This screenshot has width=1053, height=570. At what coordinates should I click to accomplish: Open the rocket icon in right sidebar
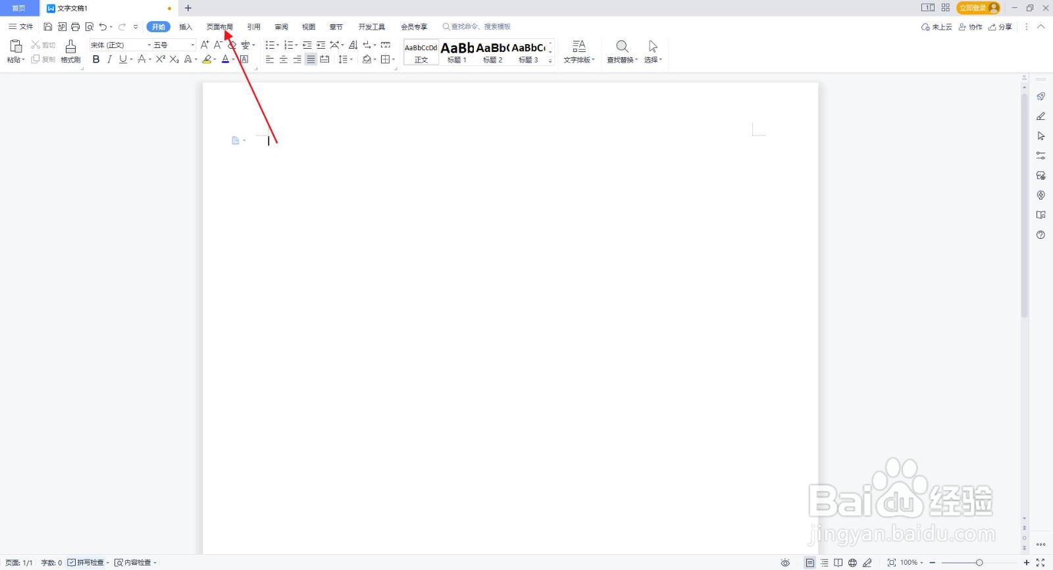click(x=1040, y=97)
